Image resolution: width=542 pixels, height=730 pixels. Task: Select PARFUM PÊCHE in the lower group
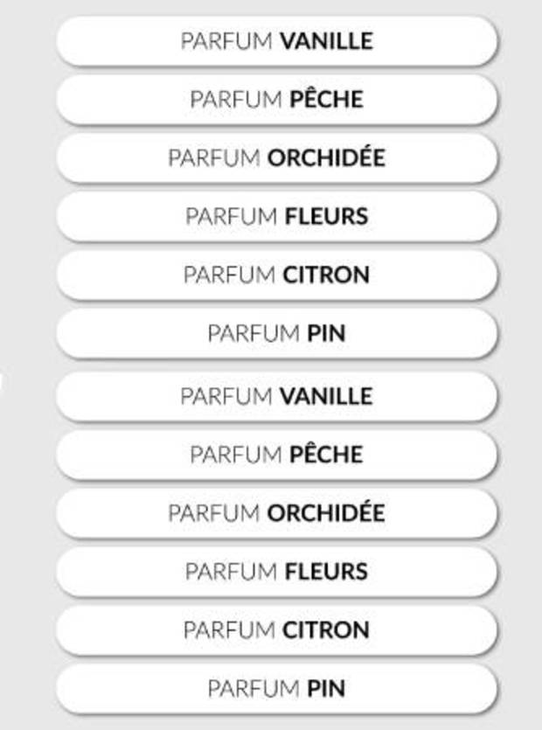(x=276, y=455)
